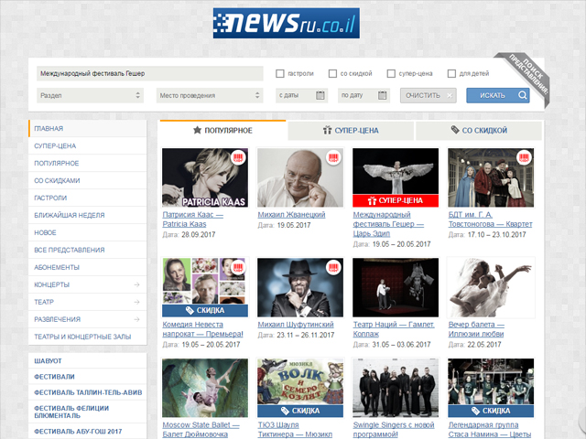The width and height of the screenshot is (586, 439).
Task: Click the 'по дату' date field
Action: click(x=364, y=95)
